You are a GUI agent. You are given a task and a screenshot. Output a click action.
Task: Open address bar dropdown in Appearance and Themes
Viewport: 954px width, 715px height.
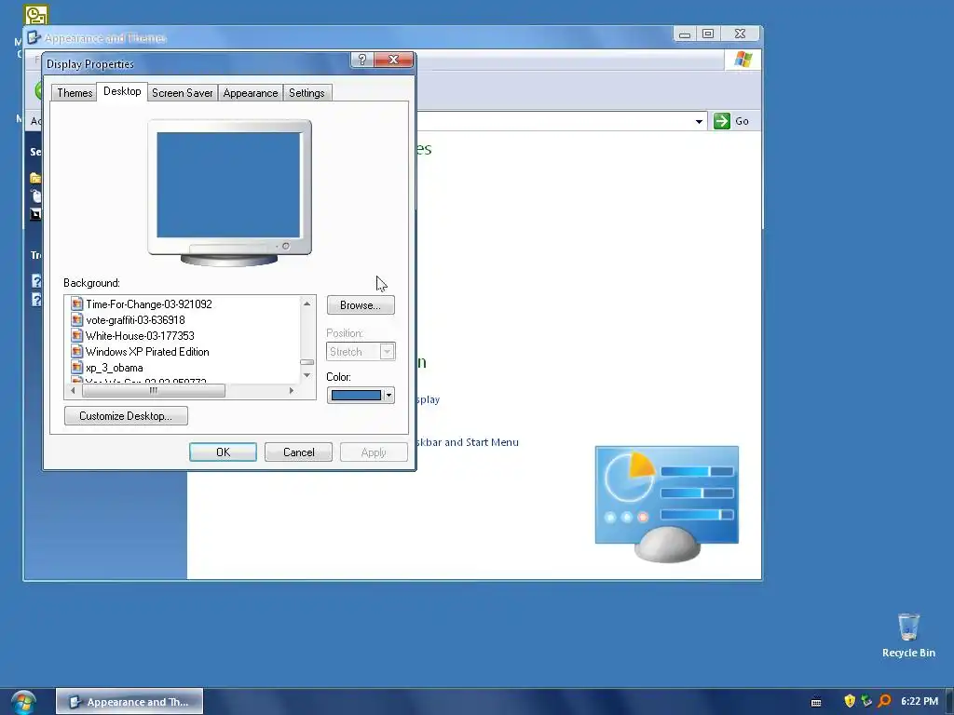tap(699, 121)
